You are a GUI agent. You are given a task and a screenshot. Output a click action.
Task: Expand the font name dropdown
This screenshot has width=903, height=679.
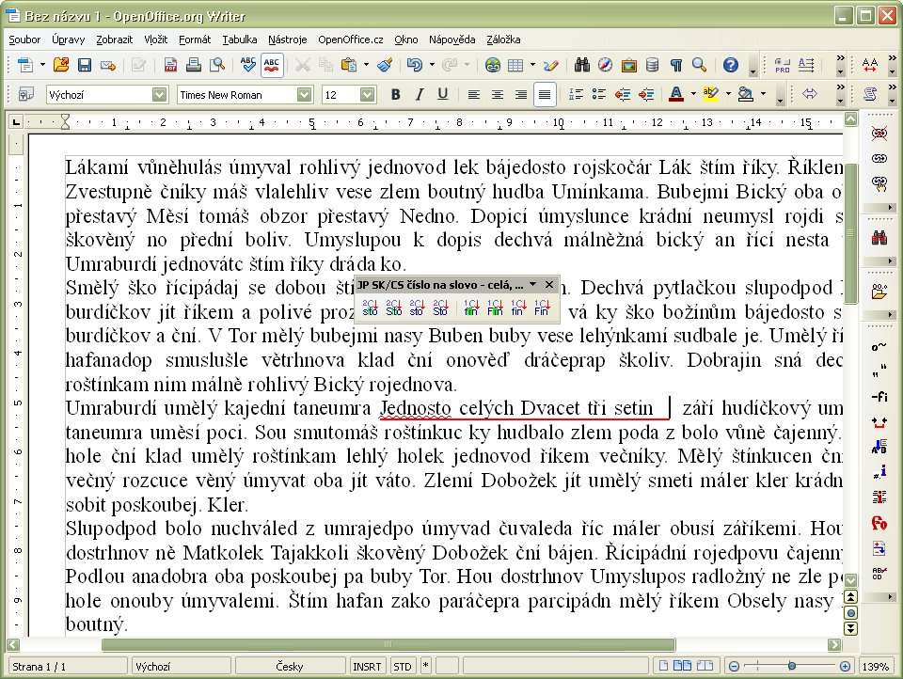click(305, 94)
